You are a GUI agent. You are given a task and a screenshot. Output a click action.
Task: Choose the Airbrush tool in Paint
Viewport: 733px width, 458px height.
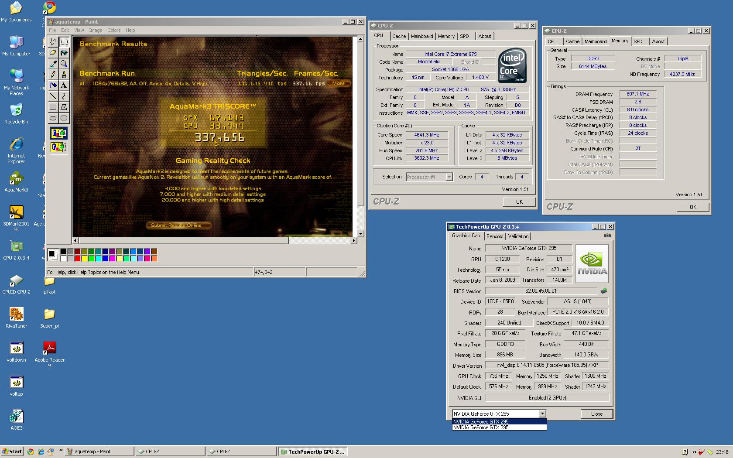point(53,85)
